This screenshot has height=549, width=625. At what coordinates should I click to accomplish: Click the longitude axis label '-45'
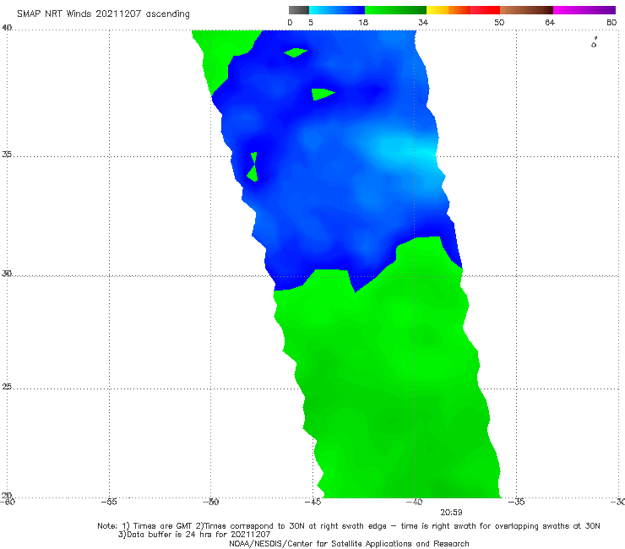click(312, 502)
